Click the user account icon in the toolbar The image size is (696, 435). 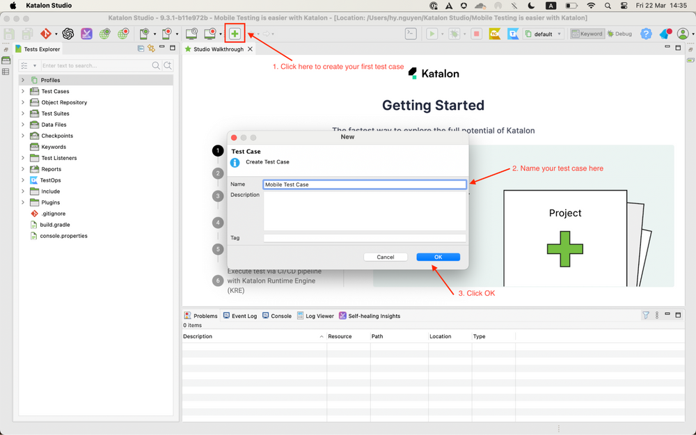click(x=683, y=33)
